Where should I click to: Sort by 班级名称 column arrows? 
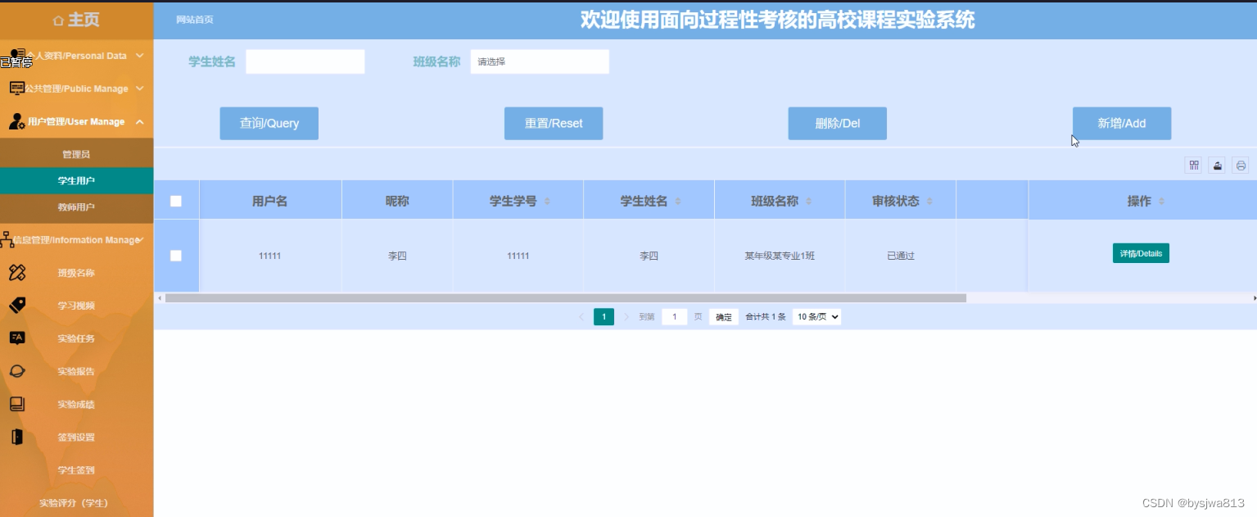coord(809,202)
